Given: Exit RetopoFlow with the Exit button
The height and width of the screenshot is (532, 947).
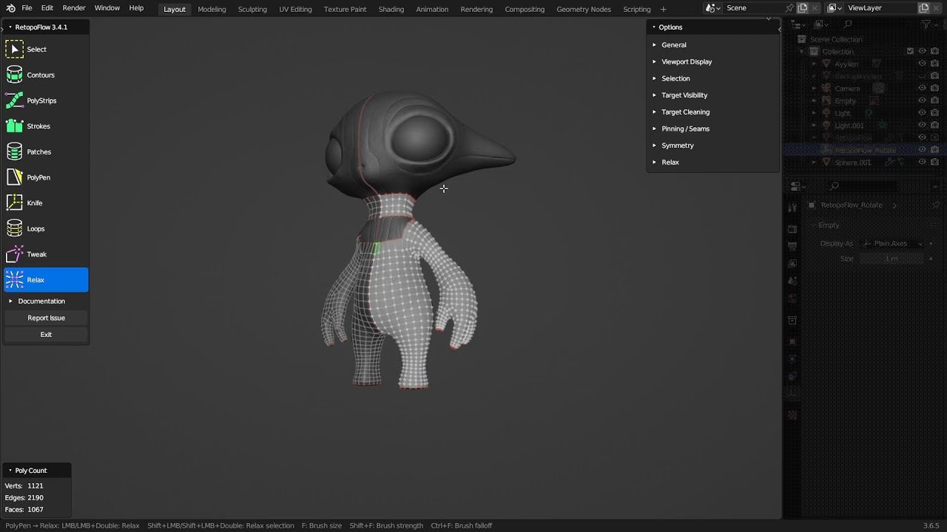Looking at the screenshot, I should click(x=46, y=335).
